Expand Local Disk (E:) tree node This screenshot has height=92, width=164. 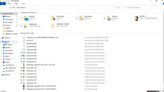(x=1, y=71)
